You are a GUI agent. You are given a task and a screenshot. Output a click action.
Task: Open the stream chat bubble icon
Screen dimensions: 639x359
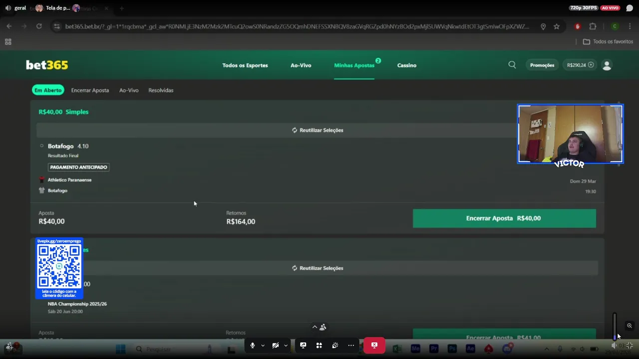click(x=629, y=8)
